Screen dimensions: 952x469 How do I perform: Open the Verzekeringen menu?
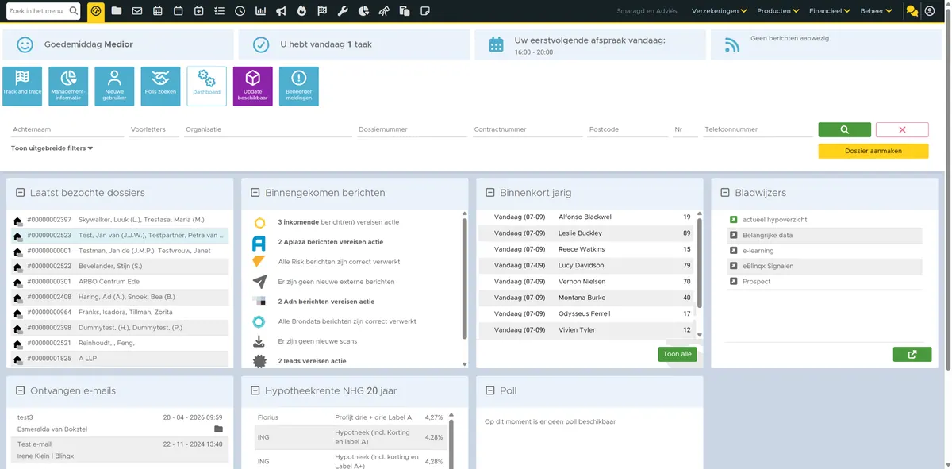tap(720, 11)
